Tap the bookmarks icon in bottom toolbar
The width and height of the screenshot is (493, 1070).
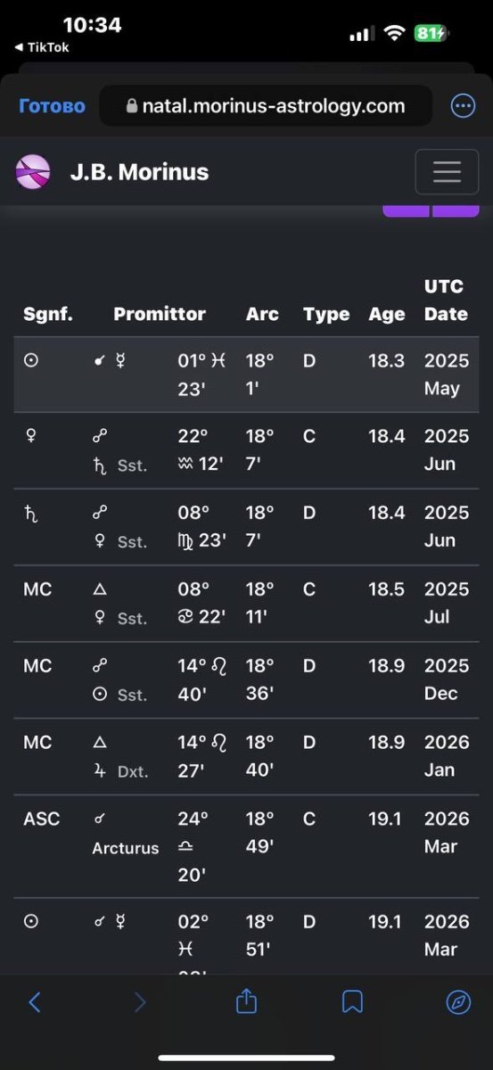click(352, 1002)
